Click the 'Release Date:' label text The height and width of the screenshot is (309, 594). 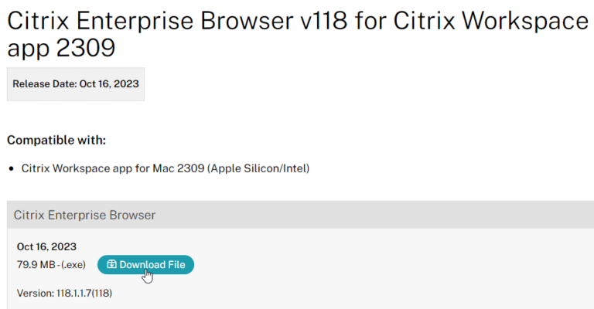pos(43,83)
